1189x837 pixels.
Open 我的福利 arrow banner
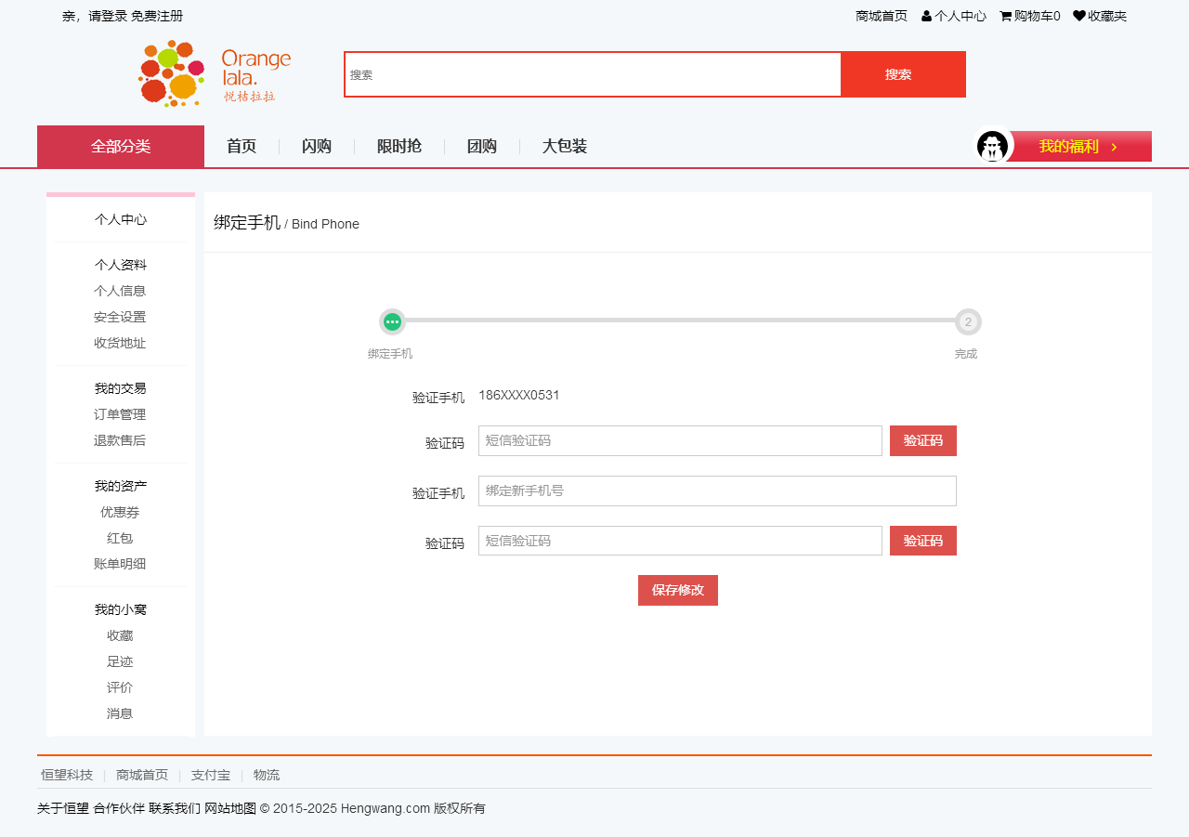(x=1079, y=147)
